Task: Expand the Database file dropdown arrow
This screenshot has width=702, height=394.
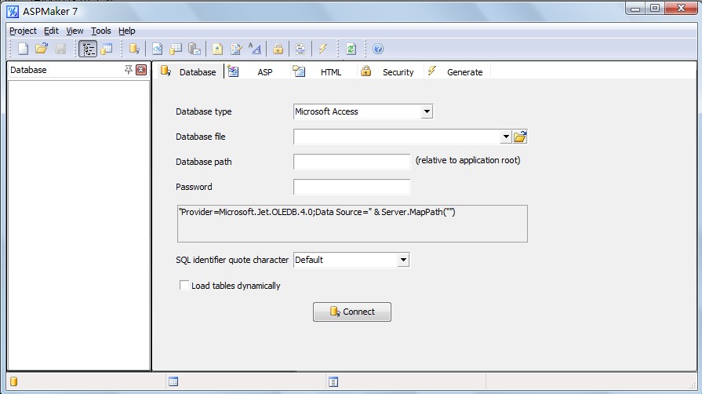Action: point(505,137)
